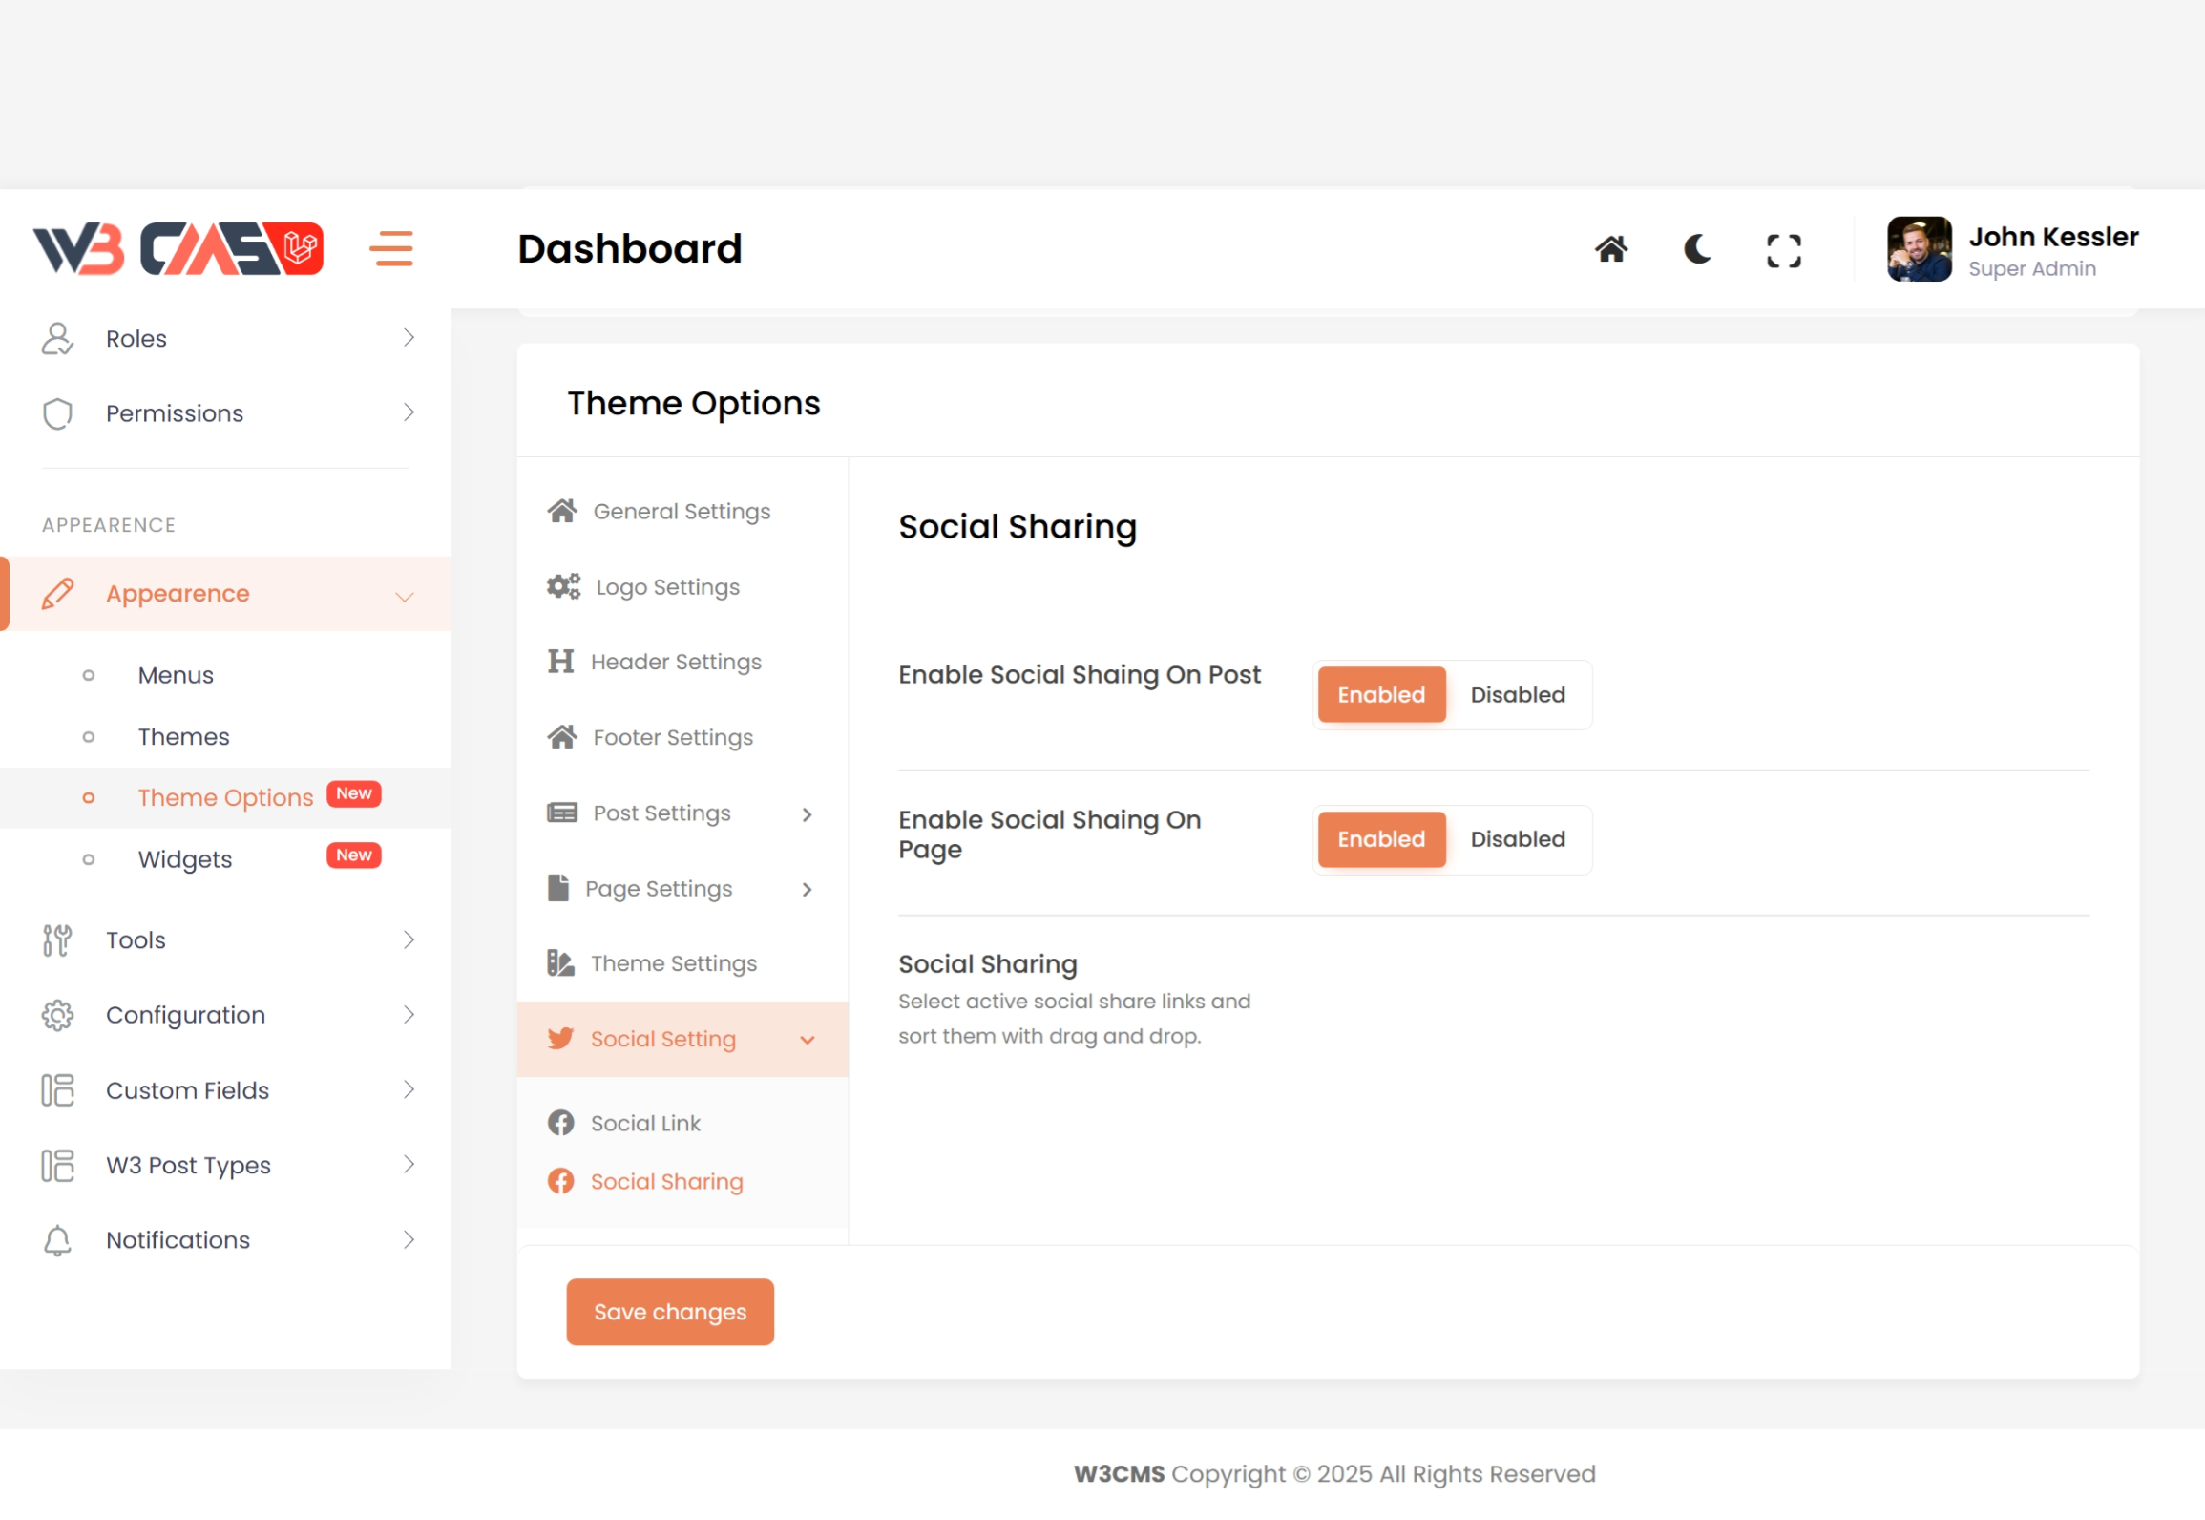
Task: Toggle dark mode with moon icon
Action: 1697,249
